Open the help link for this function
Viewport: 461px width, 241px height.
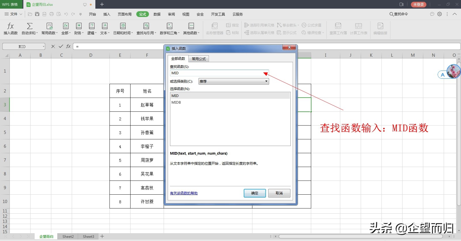coord(184,193)
